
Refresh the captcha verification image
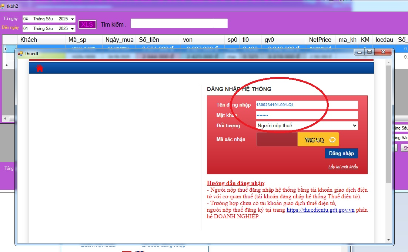click(332, 140)
